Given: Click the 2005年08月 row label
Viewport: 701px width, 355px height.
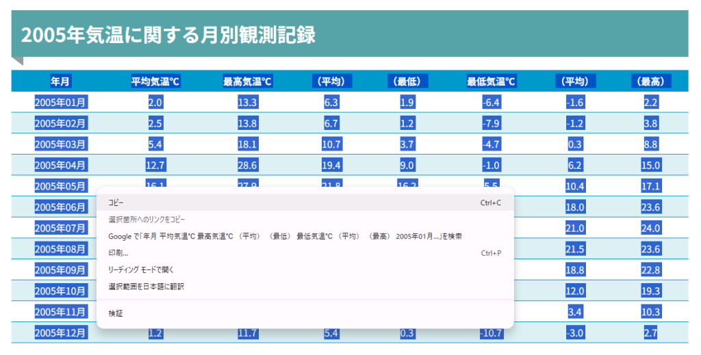Looking at the screenshot, I should [x=60, y=248].
